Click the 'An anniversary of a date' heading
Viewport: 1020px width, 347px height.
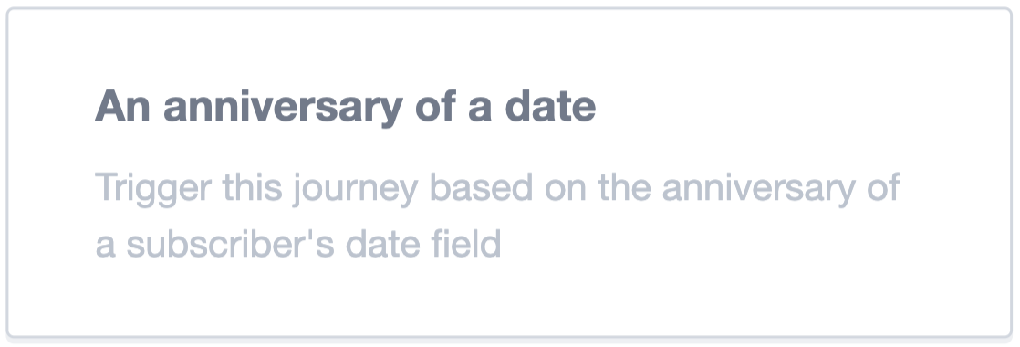click(x=346, y=106)
